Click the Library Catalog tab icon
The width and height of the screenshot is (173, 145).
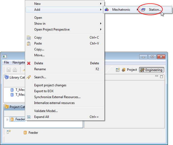[x=6, y=77]
